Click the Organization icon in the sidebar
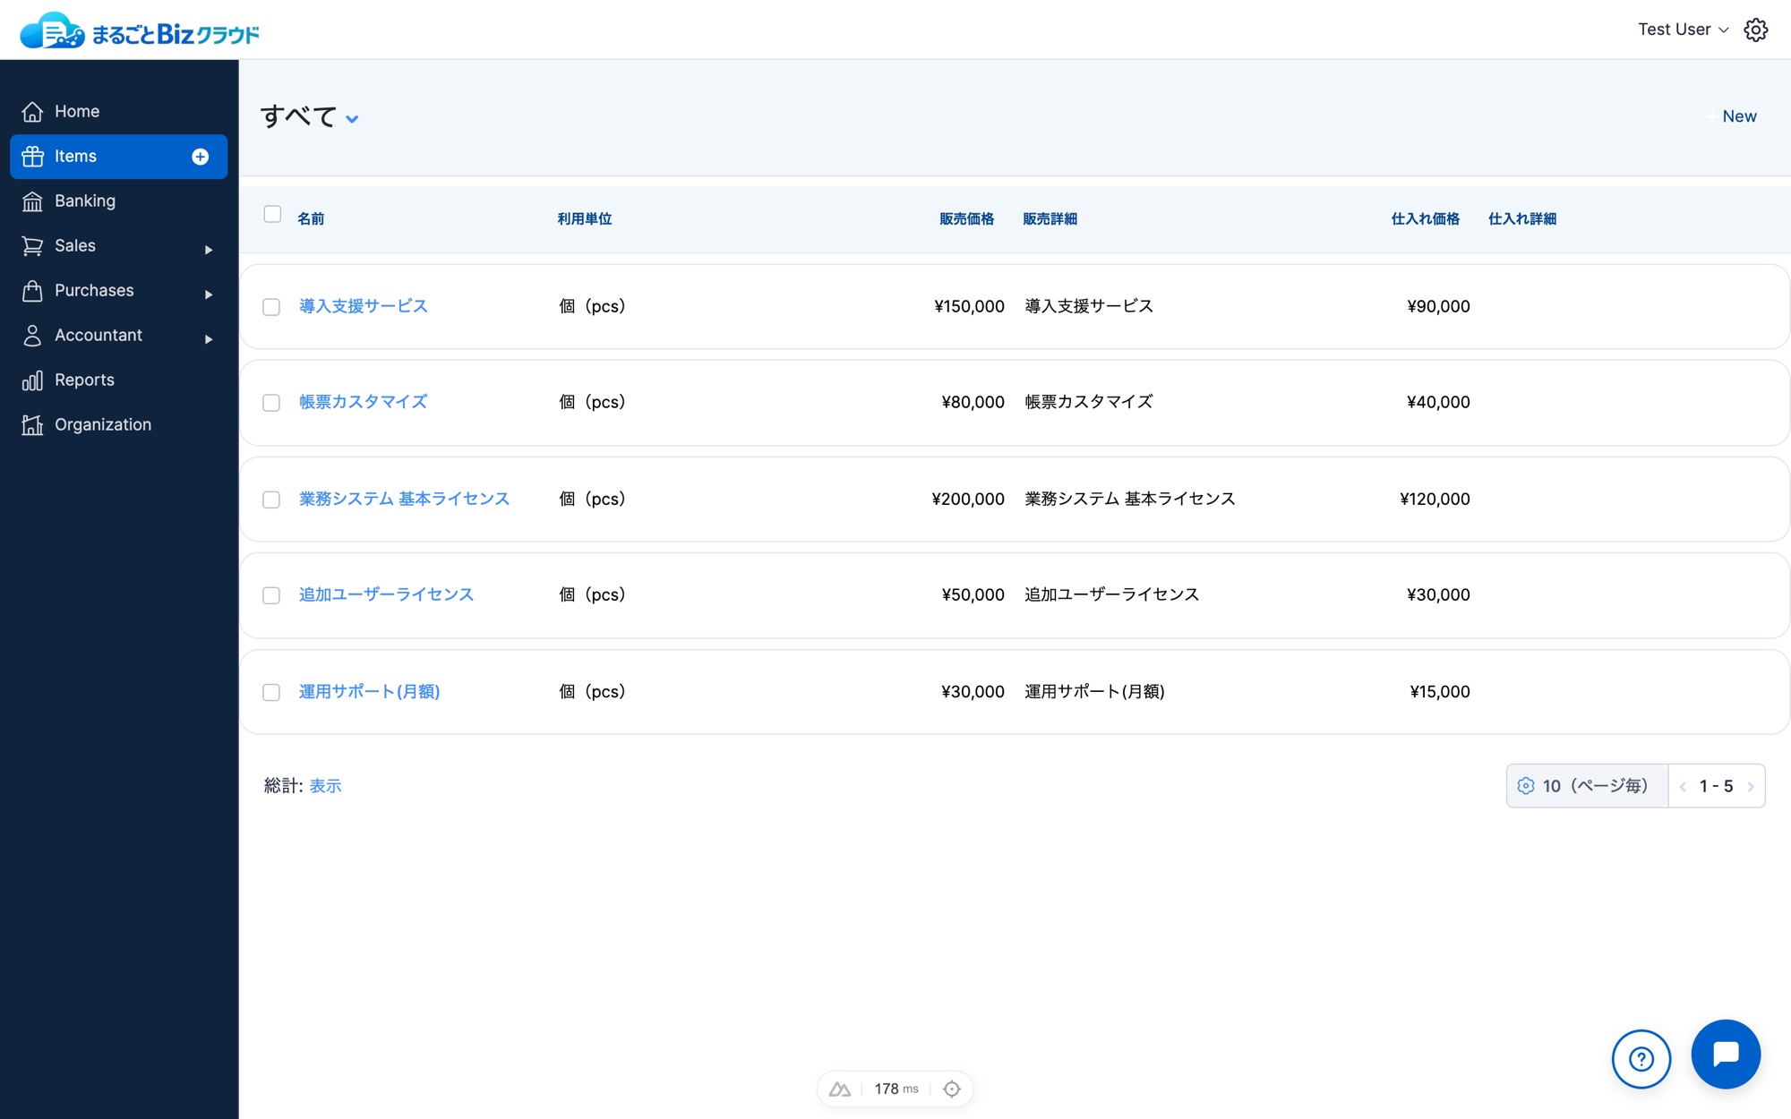1791x1119 pixels. click(32, 425)
